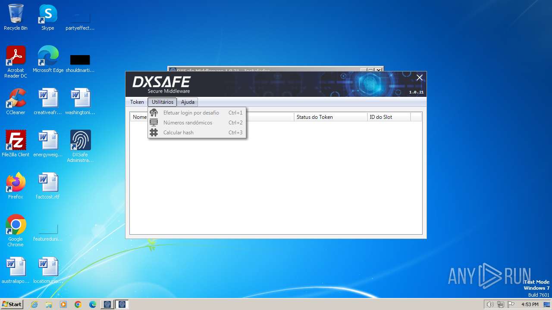Viewport: 552px width, 310px height.
Task: Open Google Chrome desktop shortcut
Action: coord(16,231)
